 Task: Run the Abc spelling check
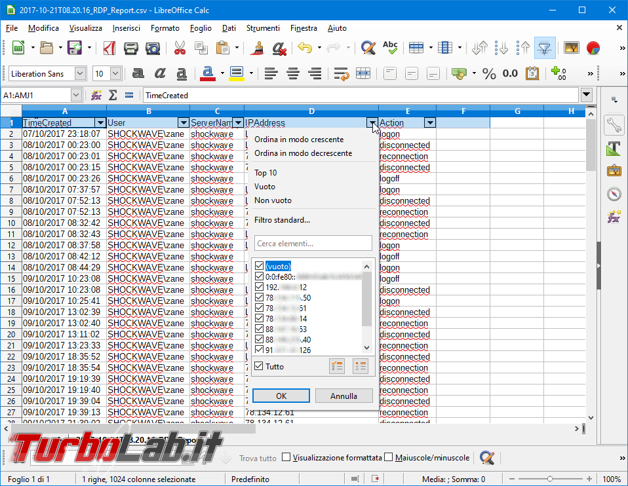point(389,48)
